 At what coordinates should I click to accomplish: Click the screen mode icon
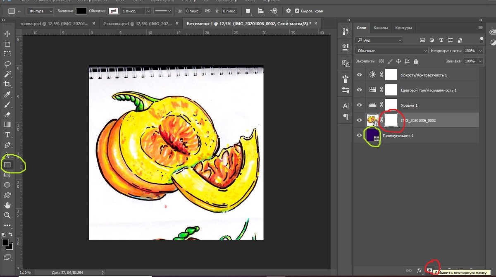click(x=7, y=257)
